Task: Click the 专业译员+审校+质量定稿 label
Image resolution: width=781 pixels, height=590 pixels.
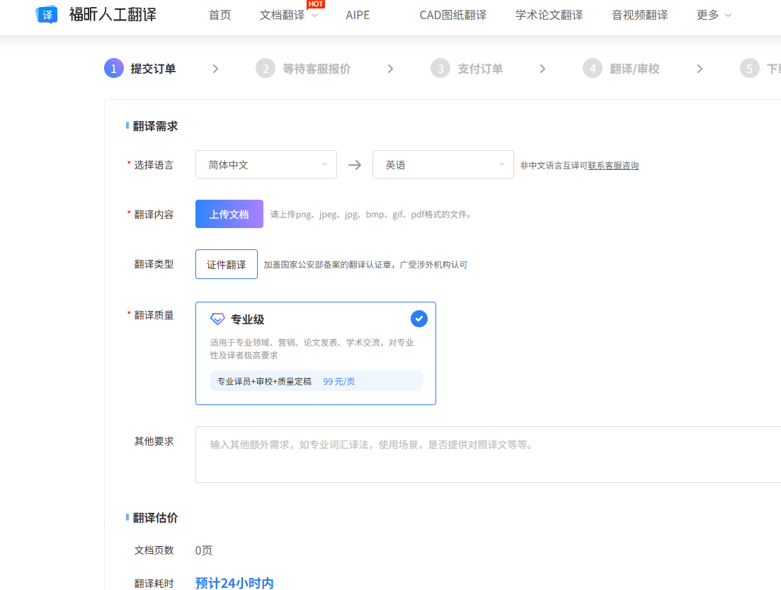Action: 264,381
